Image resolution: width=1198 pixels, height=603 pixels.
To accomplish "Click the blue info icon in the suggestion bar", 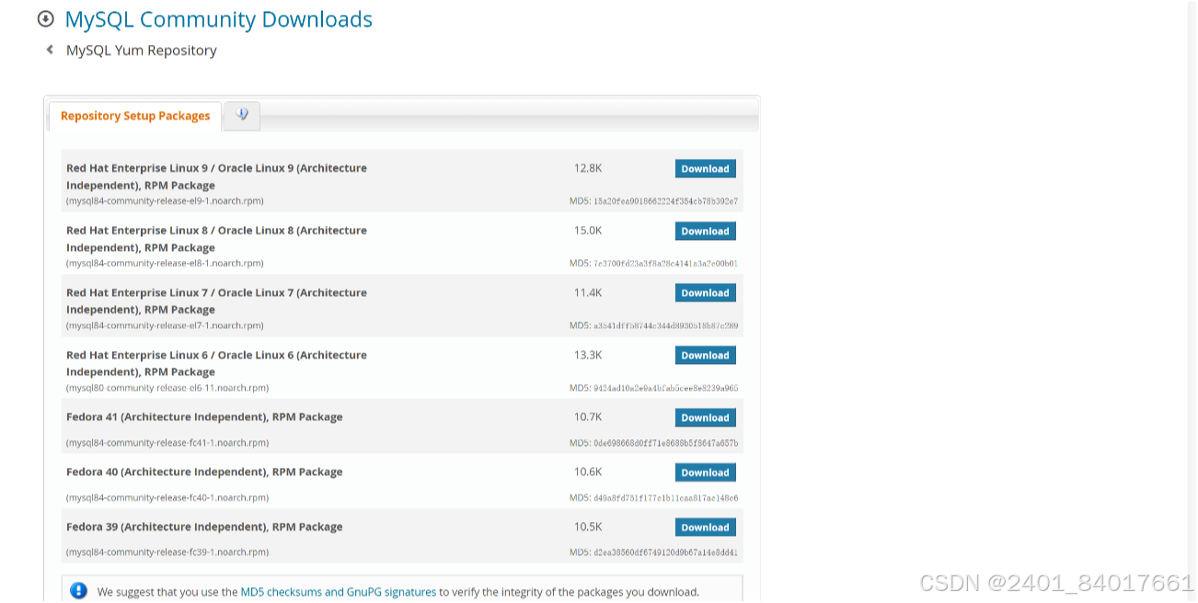I will (x=80, y=590).
